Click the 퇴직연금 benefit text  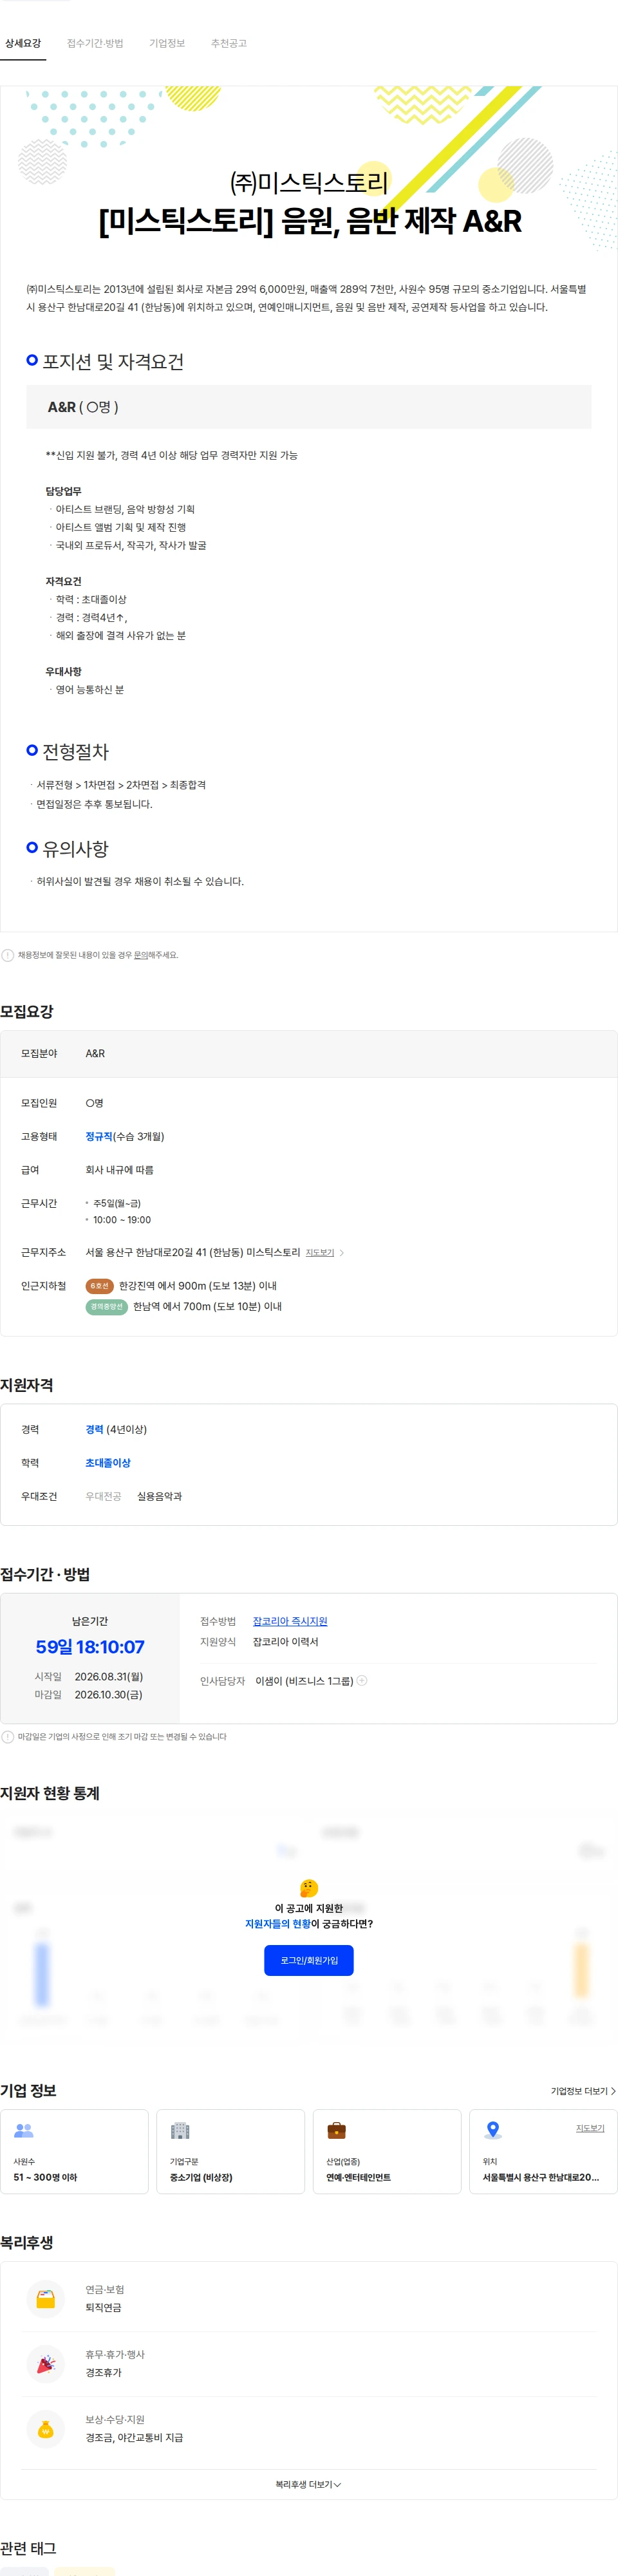(103, 2307)
